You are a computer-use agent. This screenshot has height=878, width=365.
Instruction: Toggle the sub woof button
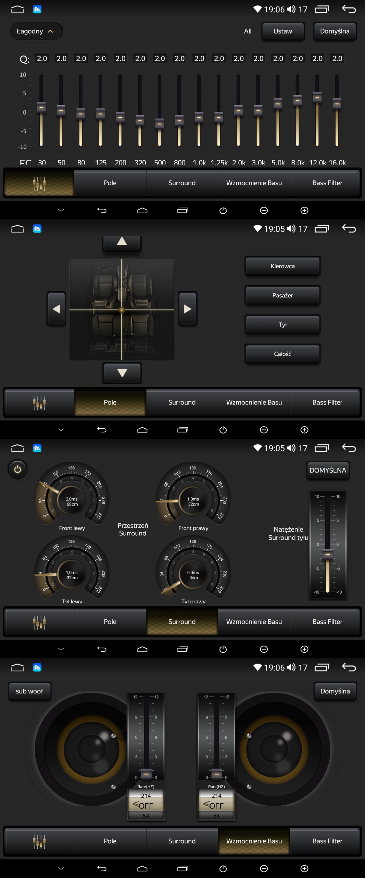29,691
